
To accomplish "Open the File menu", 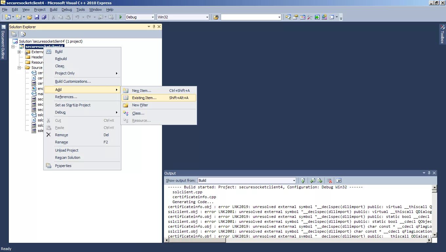I will 5,10.
